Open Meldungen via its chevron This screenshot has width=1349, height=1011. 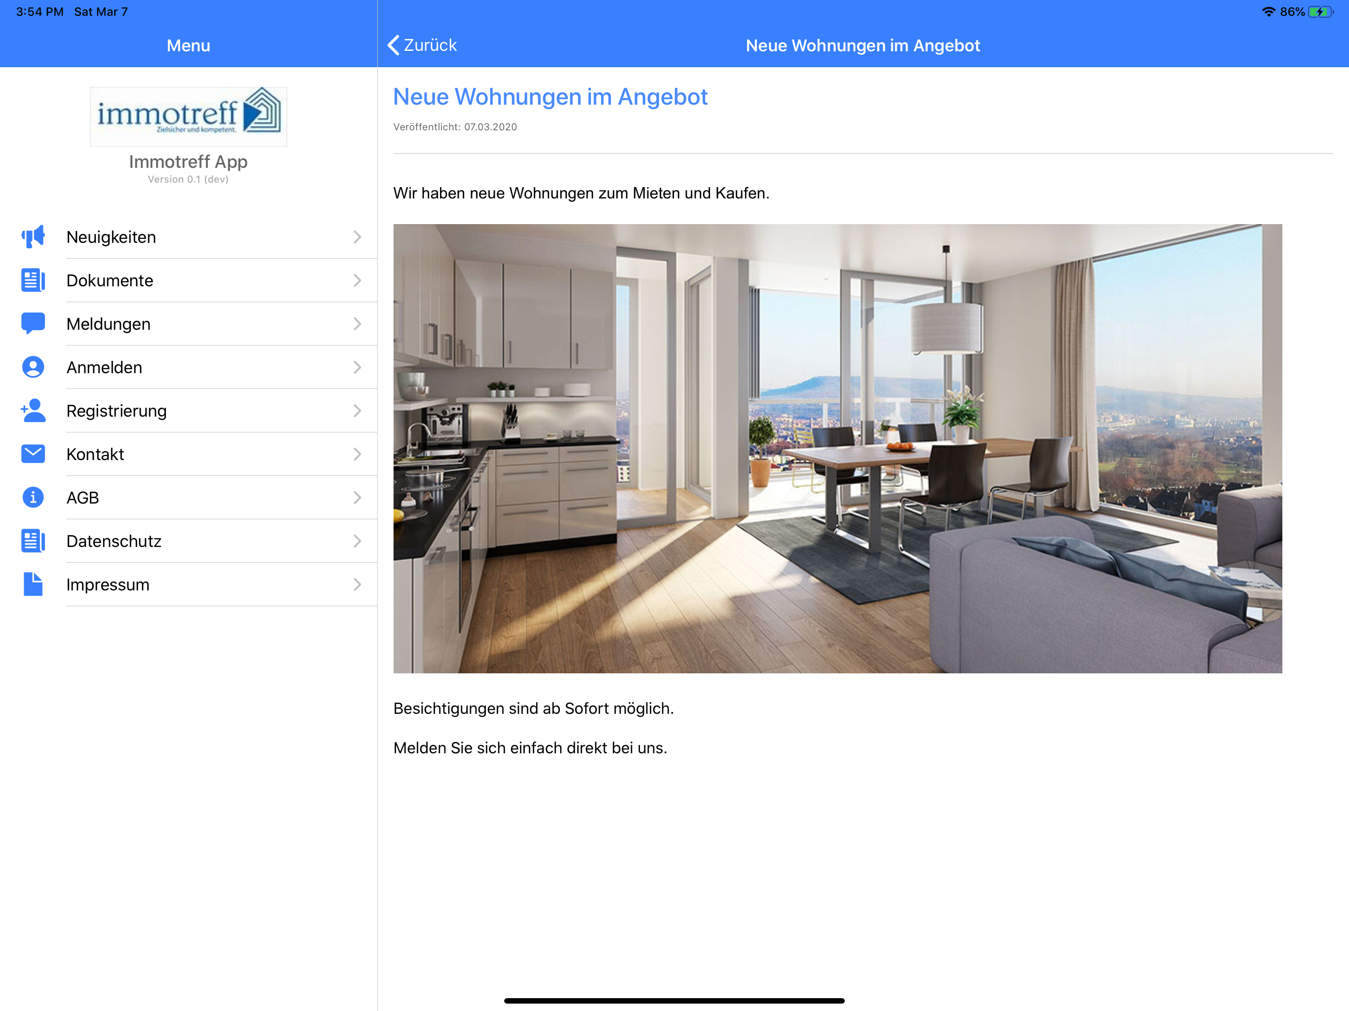point(357,323)
